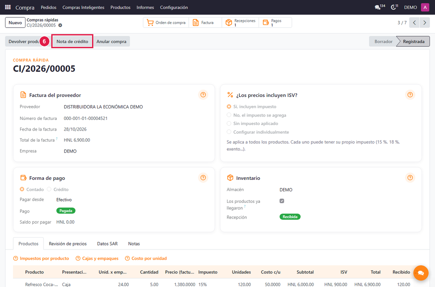435x287 pixels.
Task: Open the chat messages icon showing 134
Action: coord(380,7)
